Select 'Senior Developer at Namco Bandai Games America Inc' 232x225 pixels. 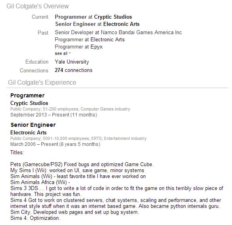click(x=118, y=33)
